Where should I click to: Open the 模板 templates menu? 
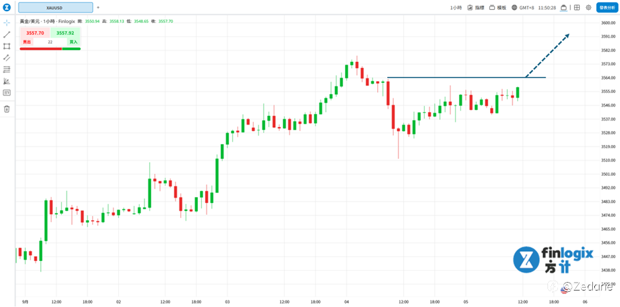pos(498,7)
